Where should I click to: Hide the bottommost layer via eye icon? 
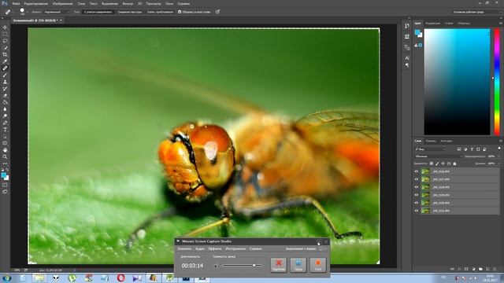pyautogui.click(x=417, y=211)
